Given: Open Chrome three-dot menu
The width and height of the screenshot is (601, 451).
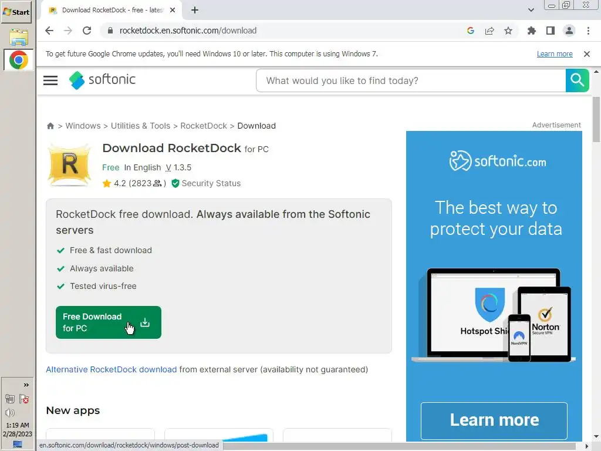Looking at the screenshot, I should [x=588, y=31].
